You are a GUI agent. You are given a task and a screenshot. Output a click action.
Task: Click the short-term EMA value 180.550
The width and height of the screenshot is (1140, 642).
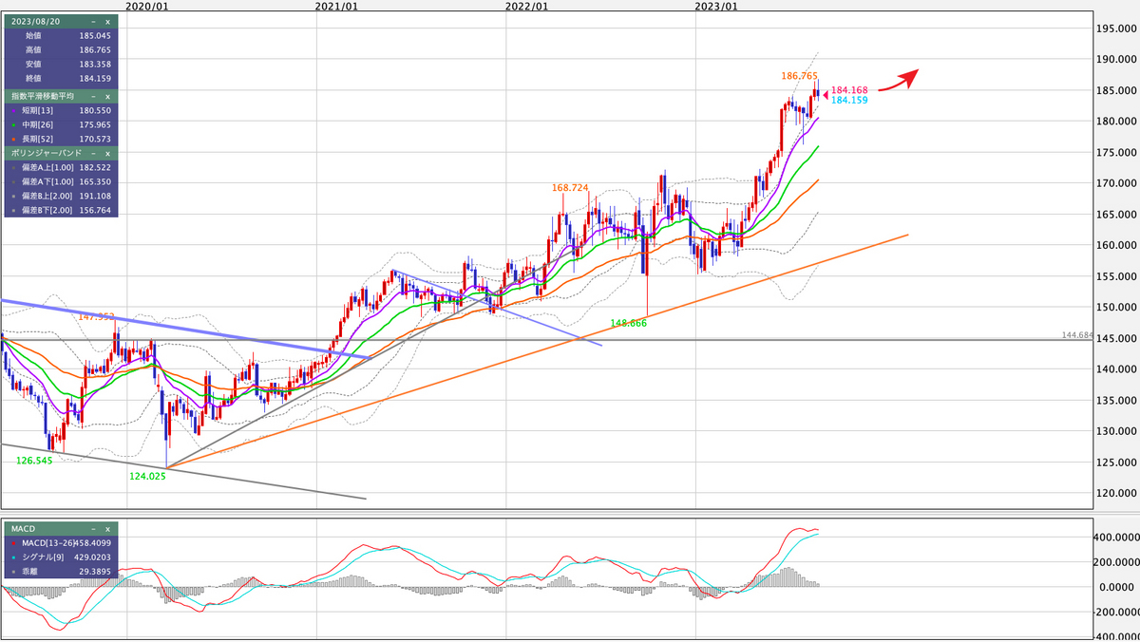[x=96, y=110]
